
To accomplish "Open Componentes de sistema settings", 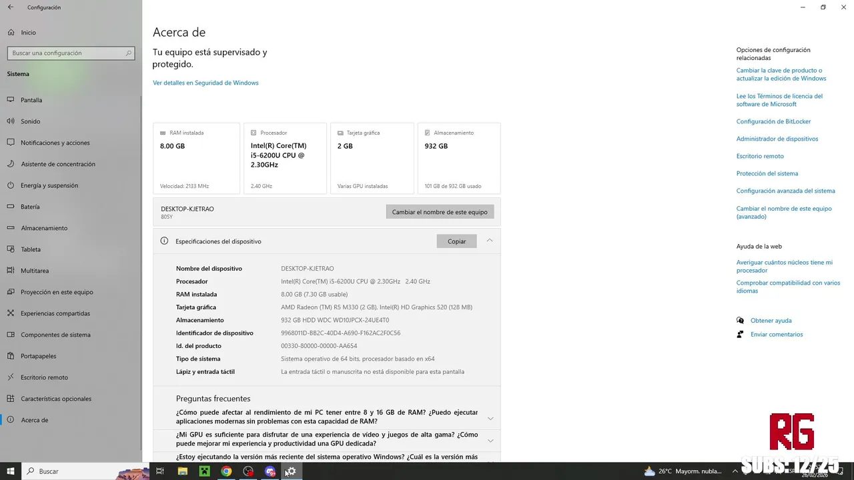I will tap(55, 335).
